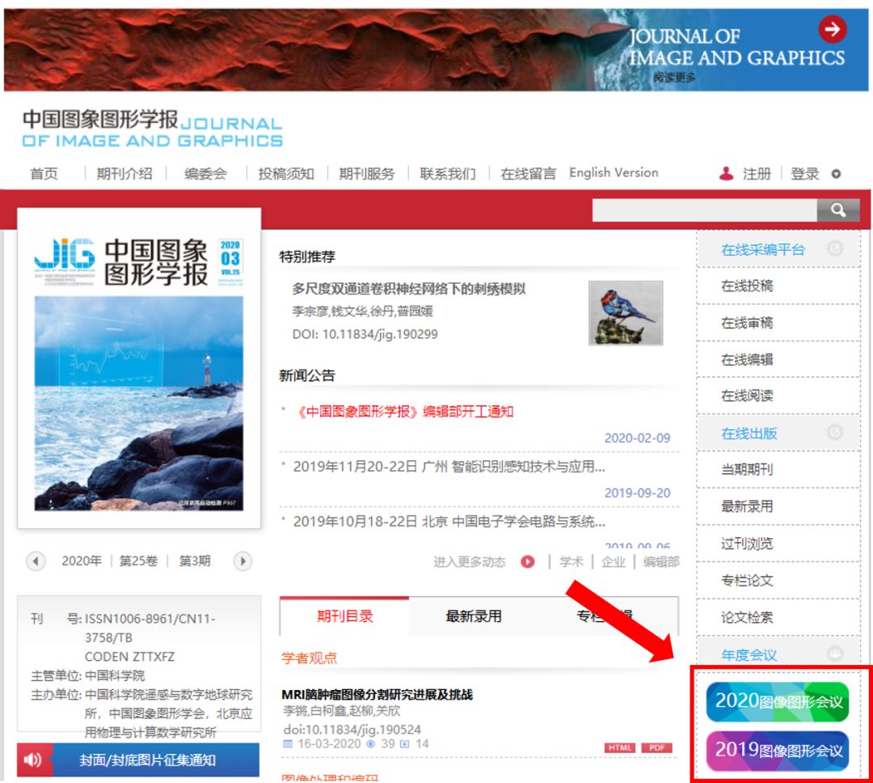Filter news by 编辑部

coord(661,561)
